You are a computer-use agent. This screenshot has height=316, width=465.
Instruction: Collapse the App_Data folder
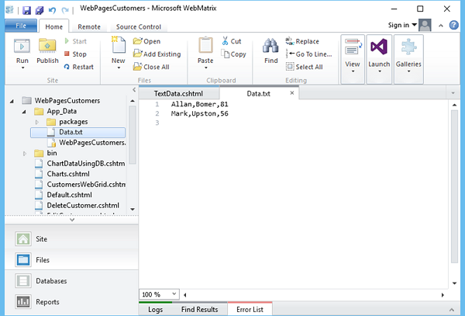click(24, 112)
